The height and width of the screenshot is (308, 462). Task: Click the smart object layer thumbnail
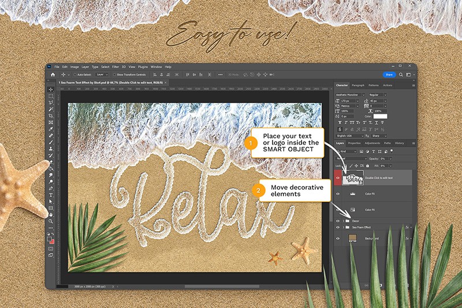[353, 178]
